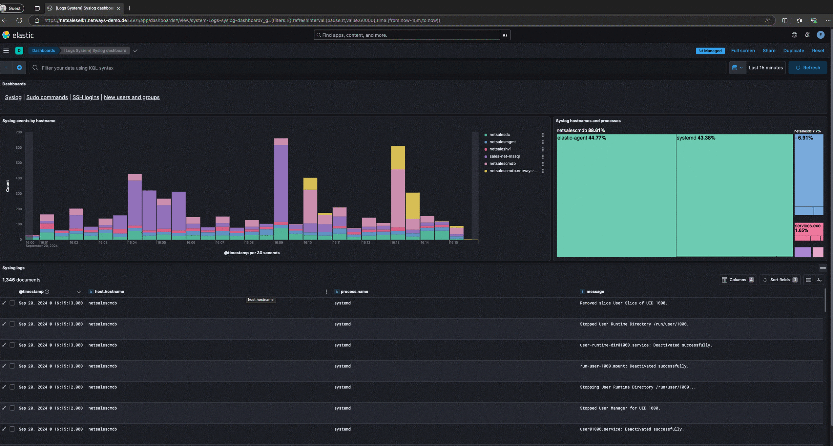Screen dimensions: 833x446
Task: Open the help icon in the header
Action: coord(794,35)
